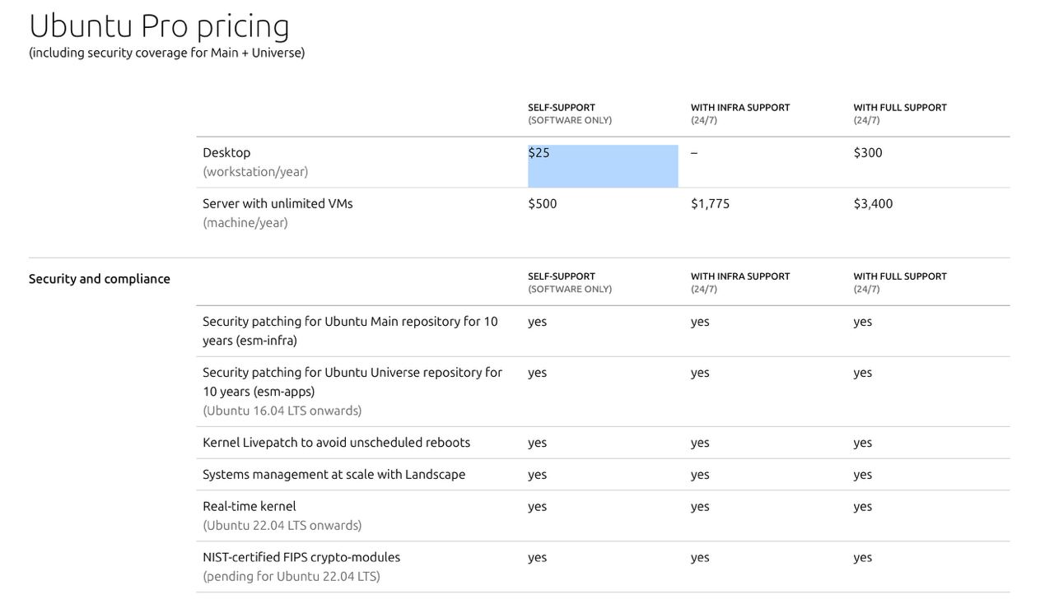Click the $300 Desktop full support price
Viewport: 1054px width, 599px height.
868,153
